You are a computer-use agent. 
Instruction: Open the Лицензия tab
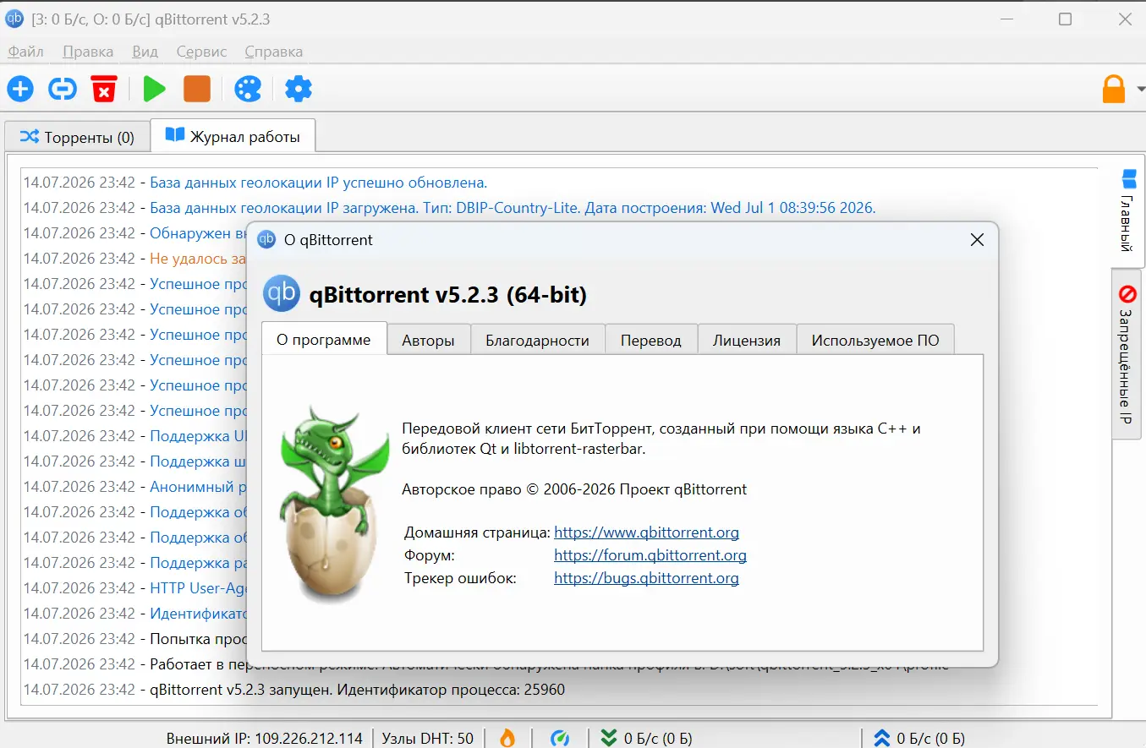tap(746, 340)
